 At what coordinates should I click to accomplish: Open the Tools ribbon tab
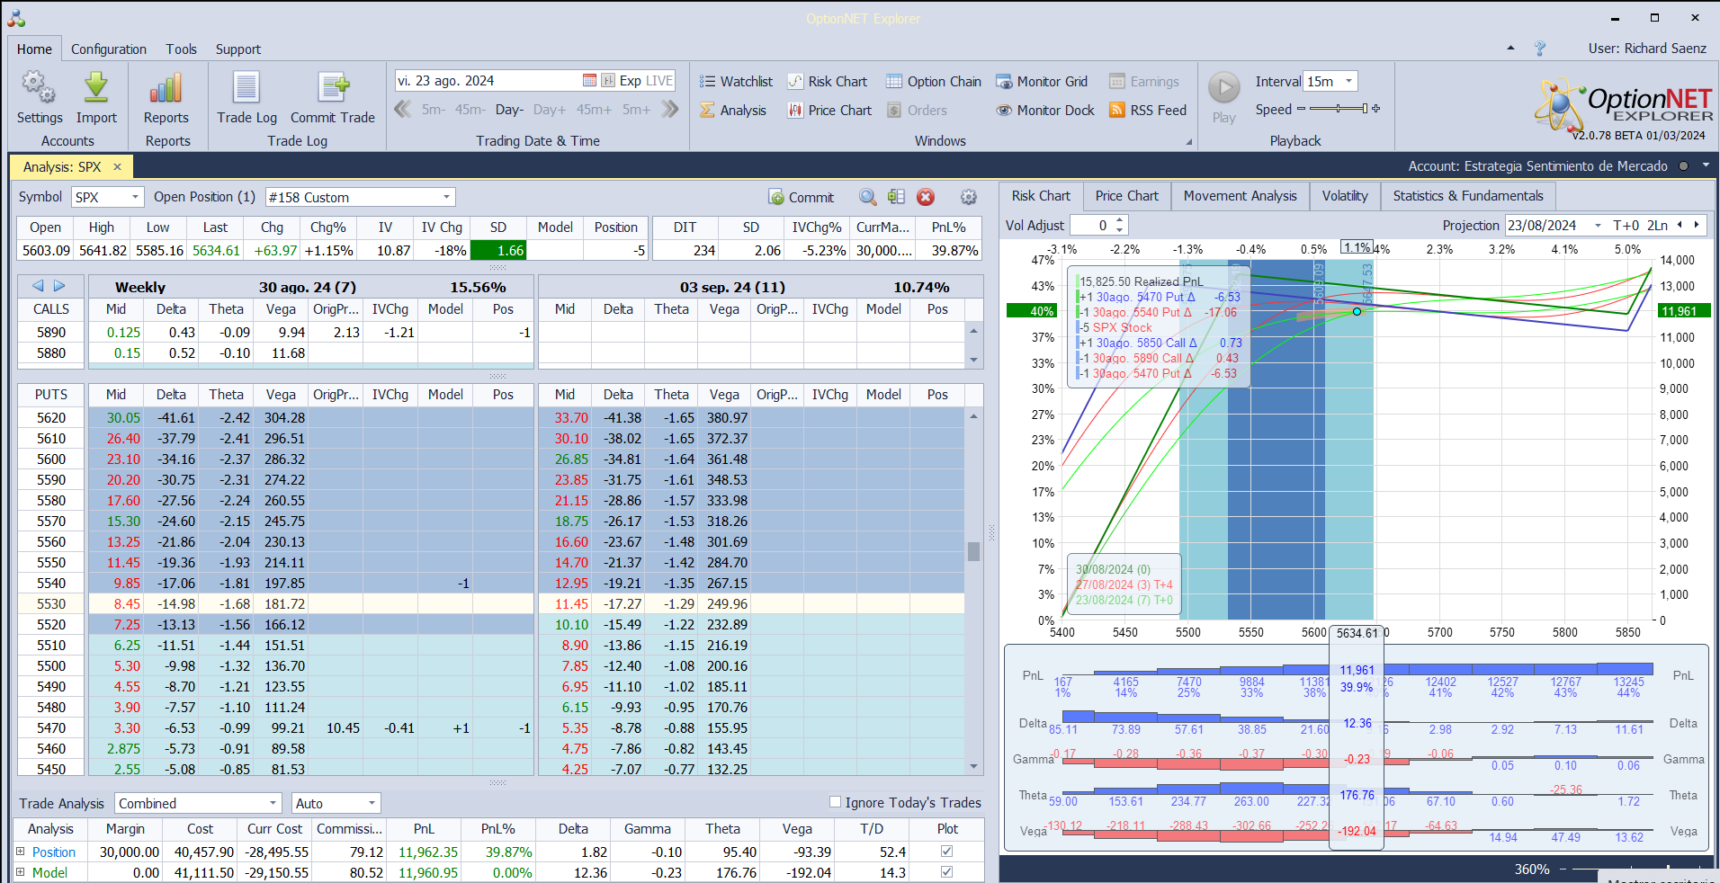(181, 49)
